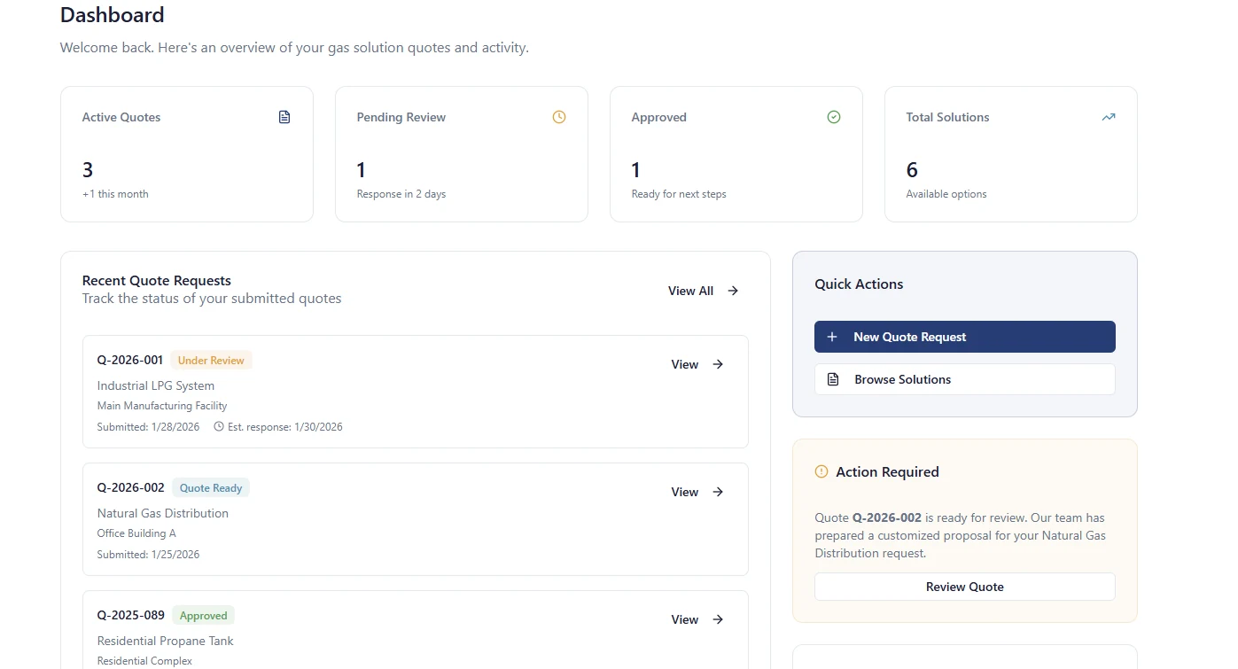Click 'Track the status of your submitted quotes'

(212, 299)
